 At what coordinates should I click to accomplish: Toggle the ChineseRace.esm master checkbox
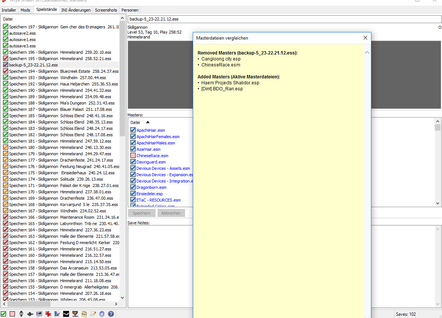coord(133,156)
